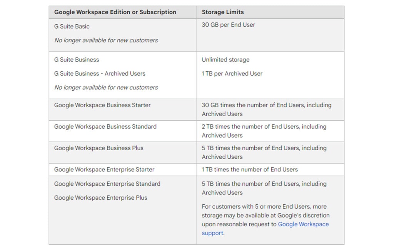Image resolution: width=394 pixels, height=249 pixels.
Task: Click the 'G Suite Basic' cell text
Action: coord(72,27)
